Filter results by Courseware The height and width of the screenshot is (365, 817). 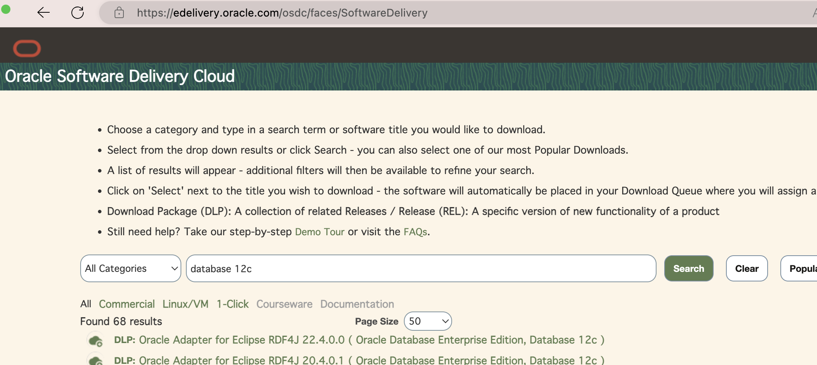click(284, 304)
